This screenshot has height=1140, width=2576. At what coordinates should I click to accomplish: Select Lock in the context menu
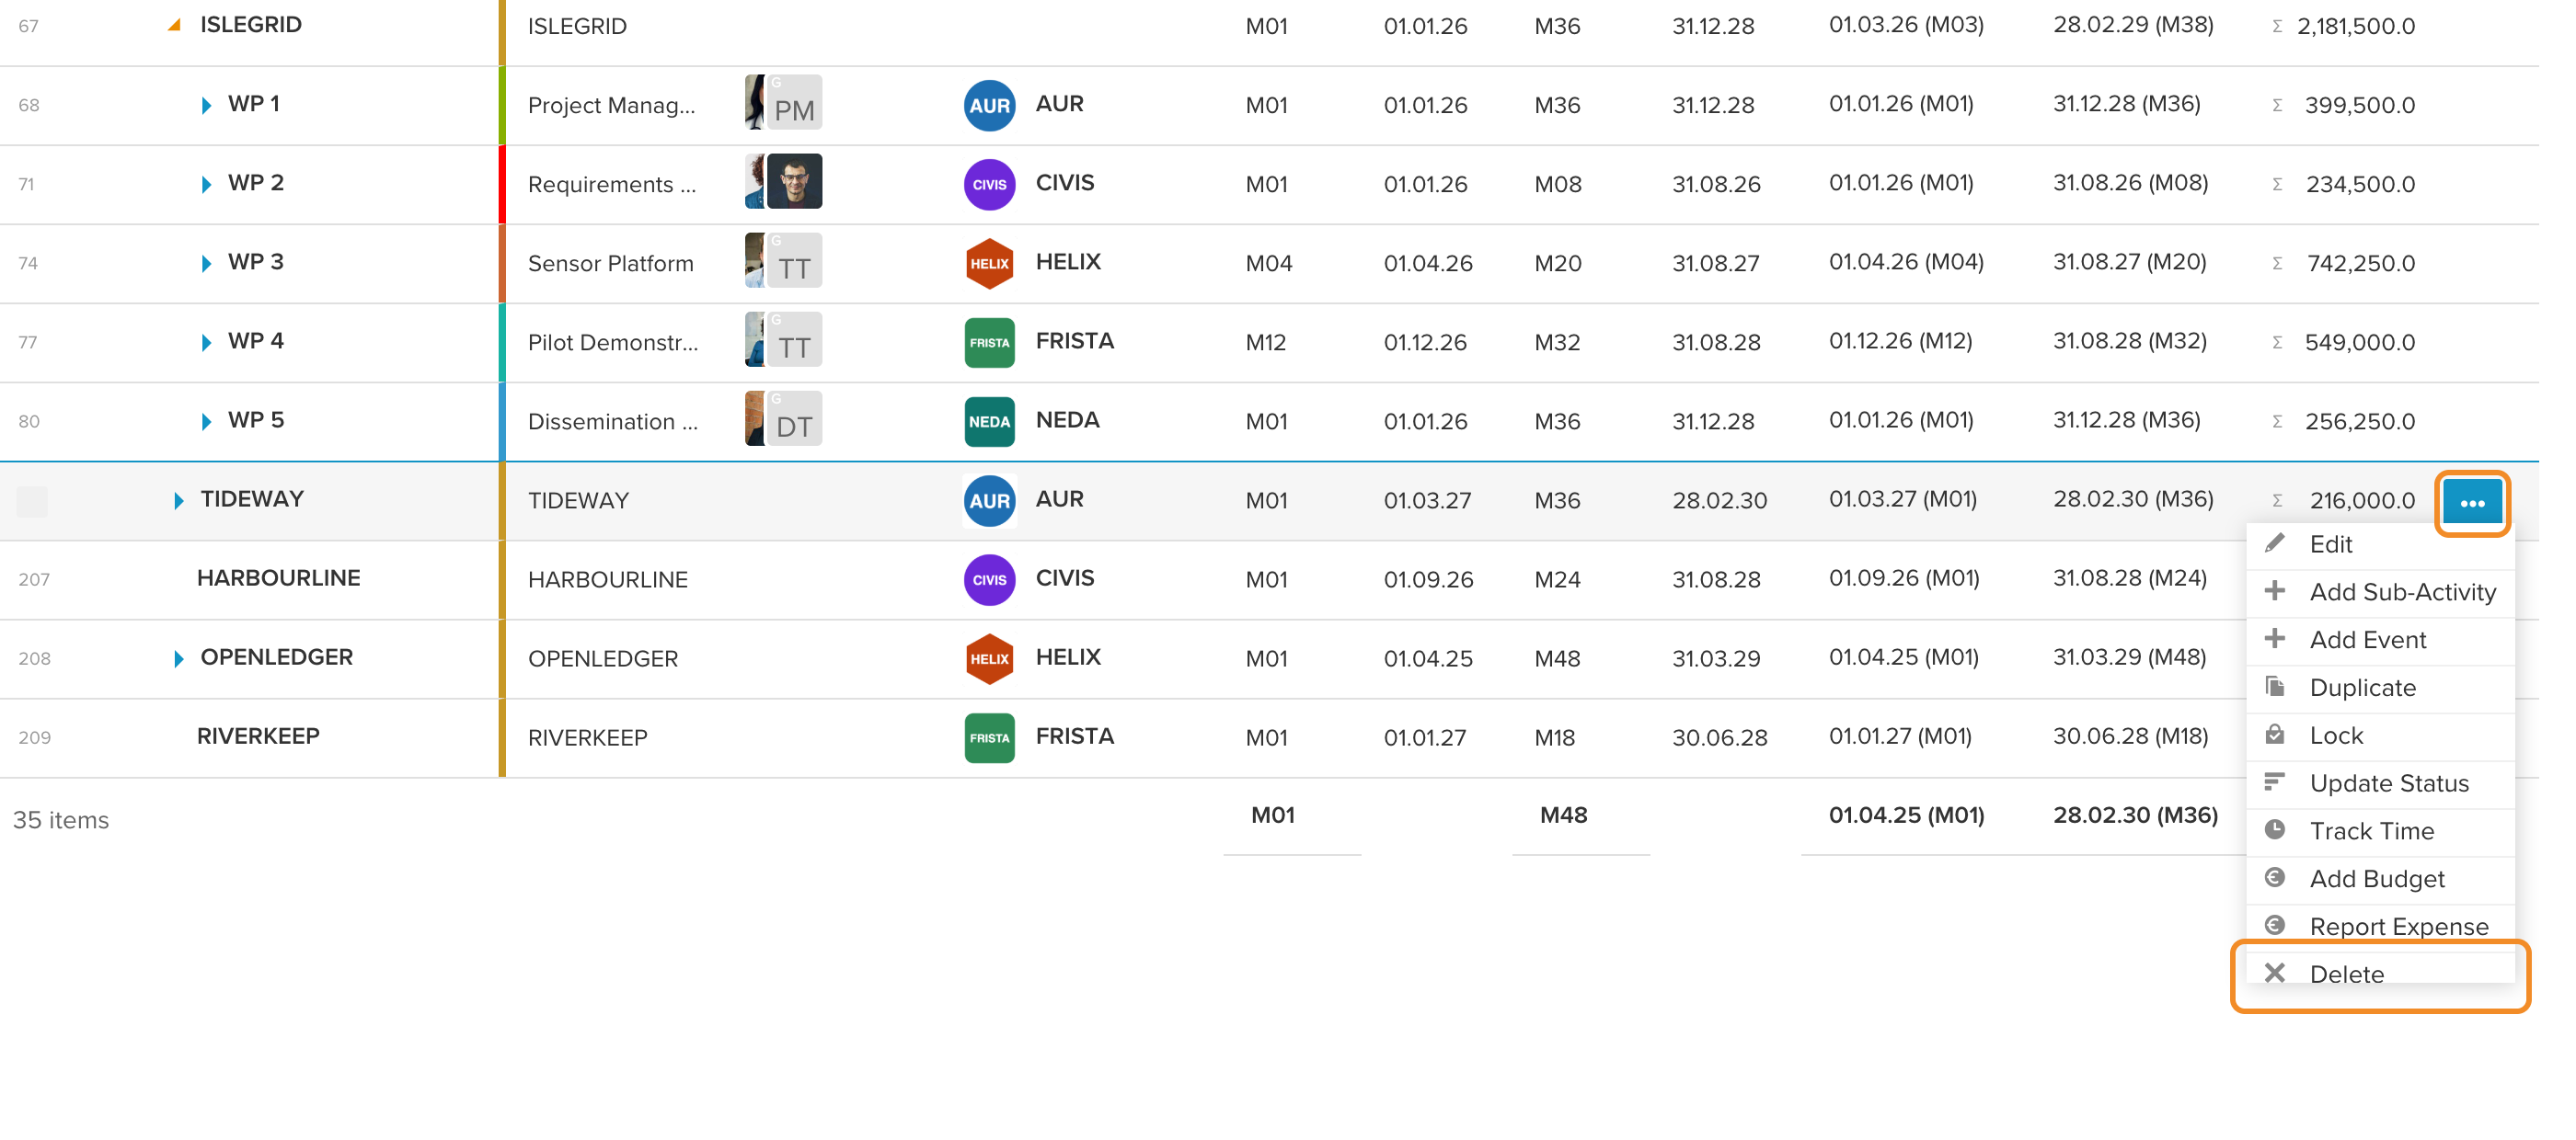click(x=2379, y=736)
